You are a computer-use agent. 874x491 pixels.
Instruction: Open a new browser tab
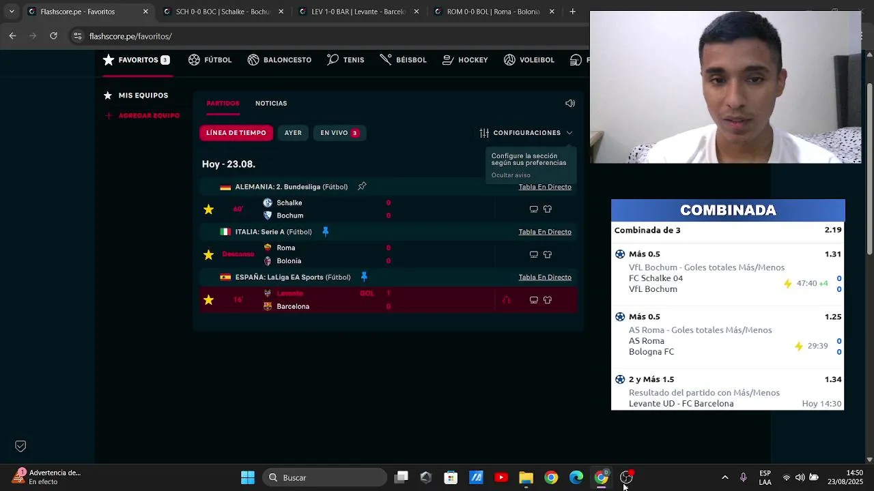[x=572, y=12]
